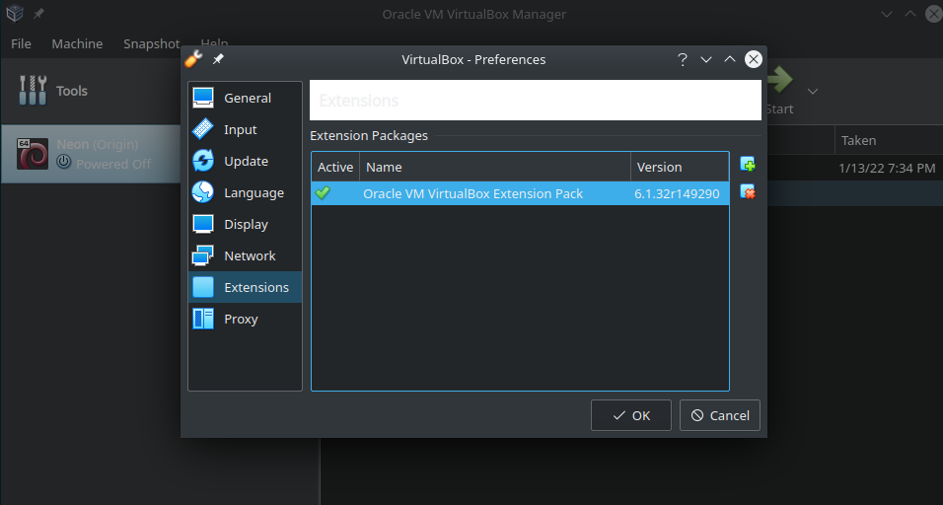Cancel the Preferences dialog
The image size is (943, 505).
click(720, 415)
